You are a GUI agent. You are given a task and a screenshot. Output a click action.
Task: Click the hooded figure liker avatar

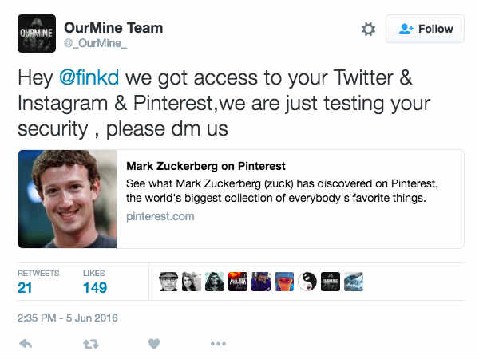(215, 282)
